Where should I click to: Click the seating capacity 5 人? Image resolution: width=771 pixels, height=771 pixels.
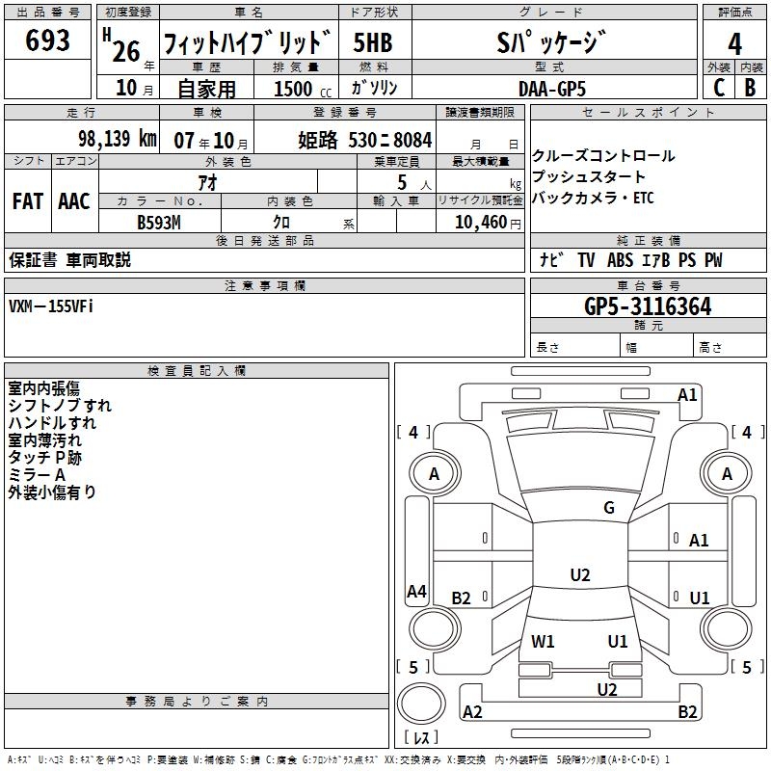[x=414, y=182]
